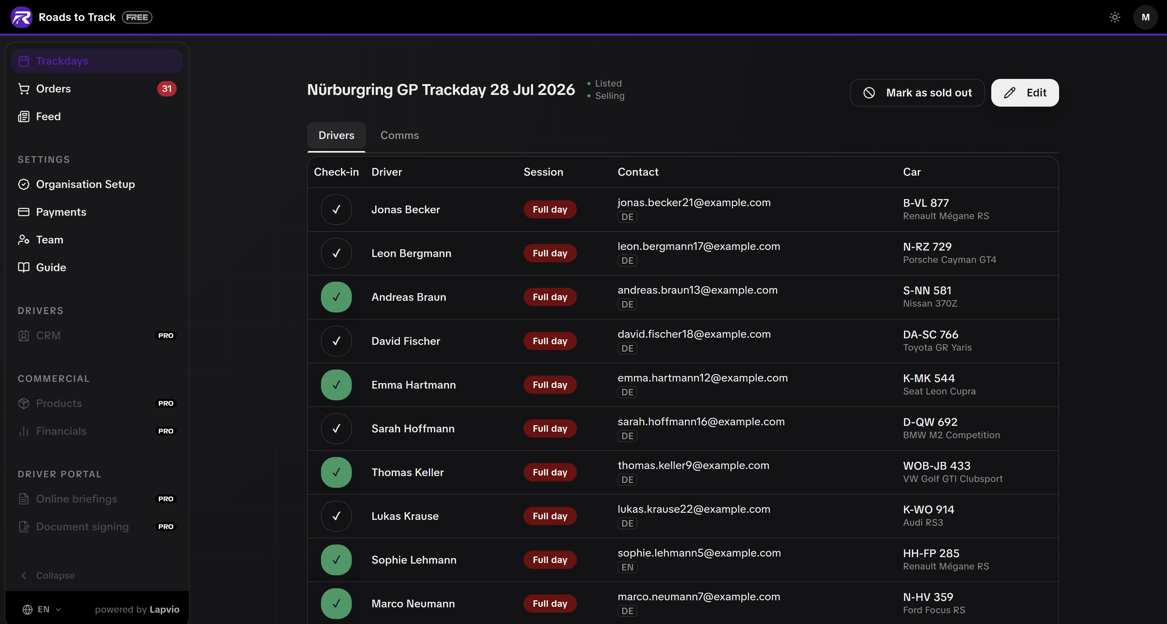The width and height of the screenshot is (1167, 624).
Task: Click license plate WOB-JB 433
Action: point(936,466)
